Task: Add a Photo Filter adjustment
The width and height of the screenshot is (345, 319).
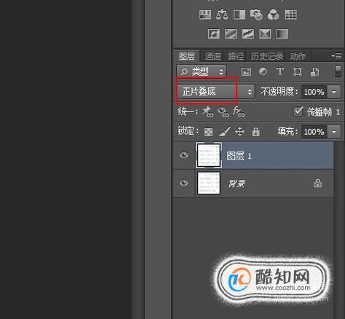Action: [x=256, y=15]
